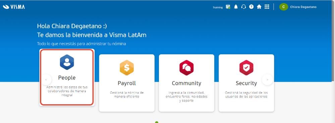Click the green user avatar C

283,7
